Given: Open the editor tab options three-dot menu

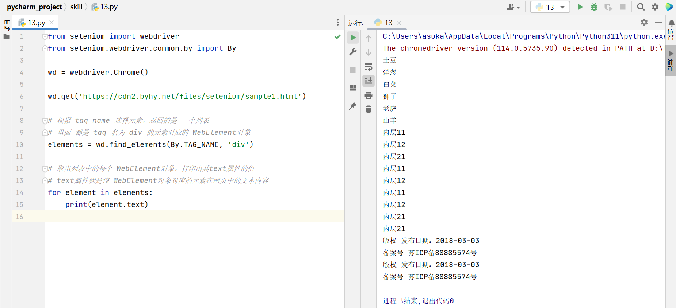Looking at the screenshot, I should pos(338,23).
